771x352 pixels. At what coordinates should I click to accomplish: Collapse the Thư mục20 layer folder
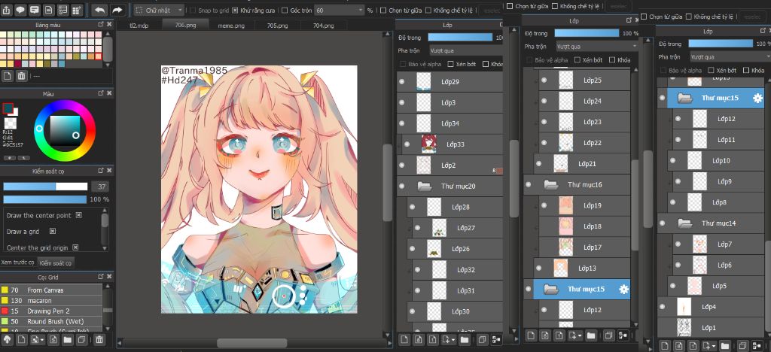[424, 187]
